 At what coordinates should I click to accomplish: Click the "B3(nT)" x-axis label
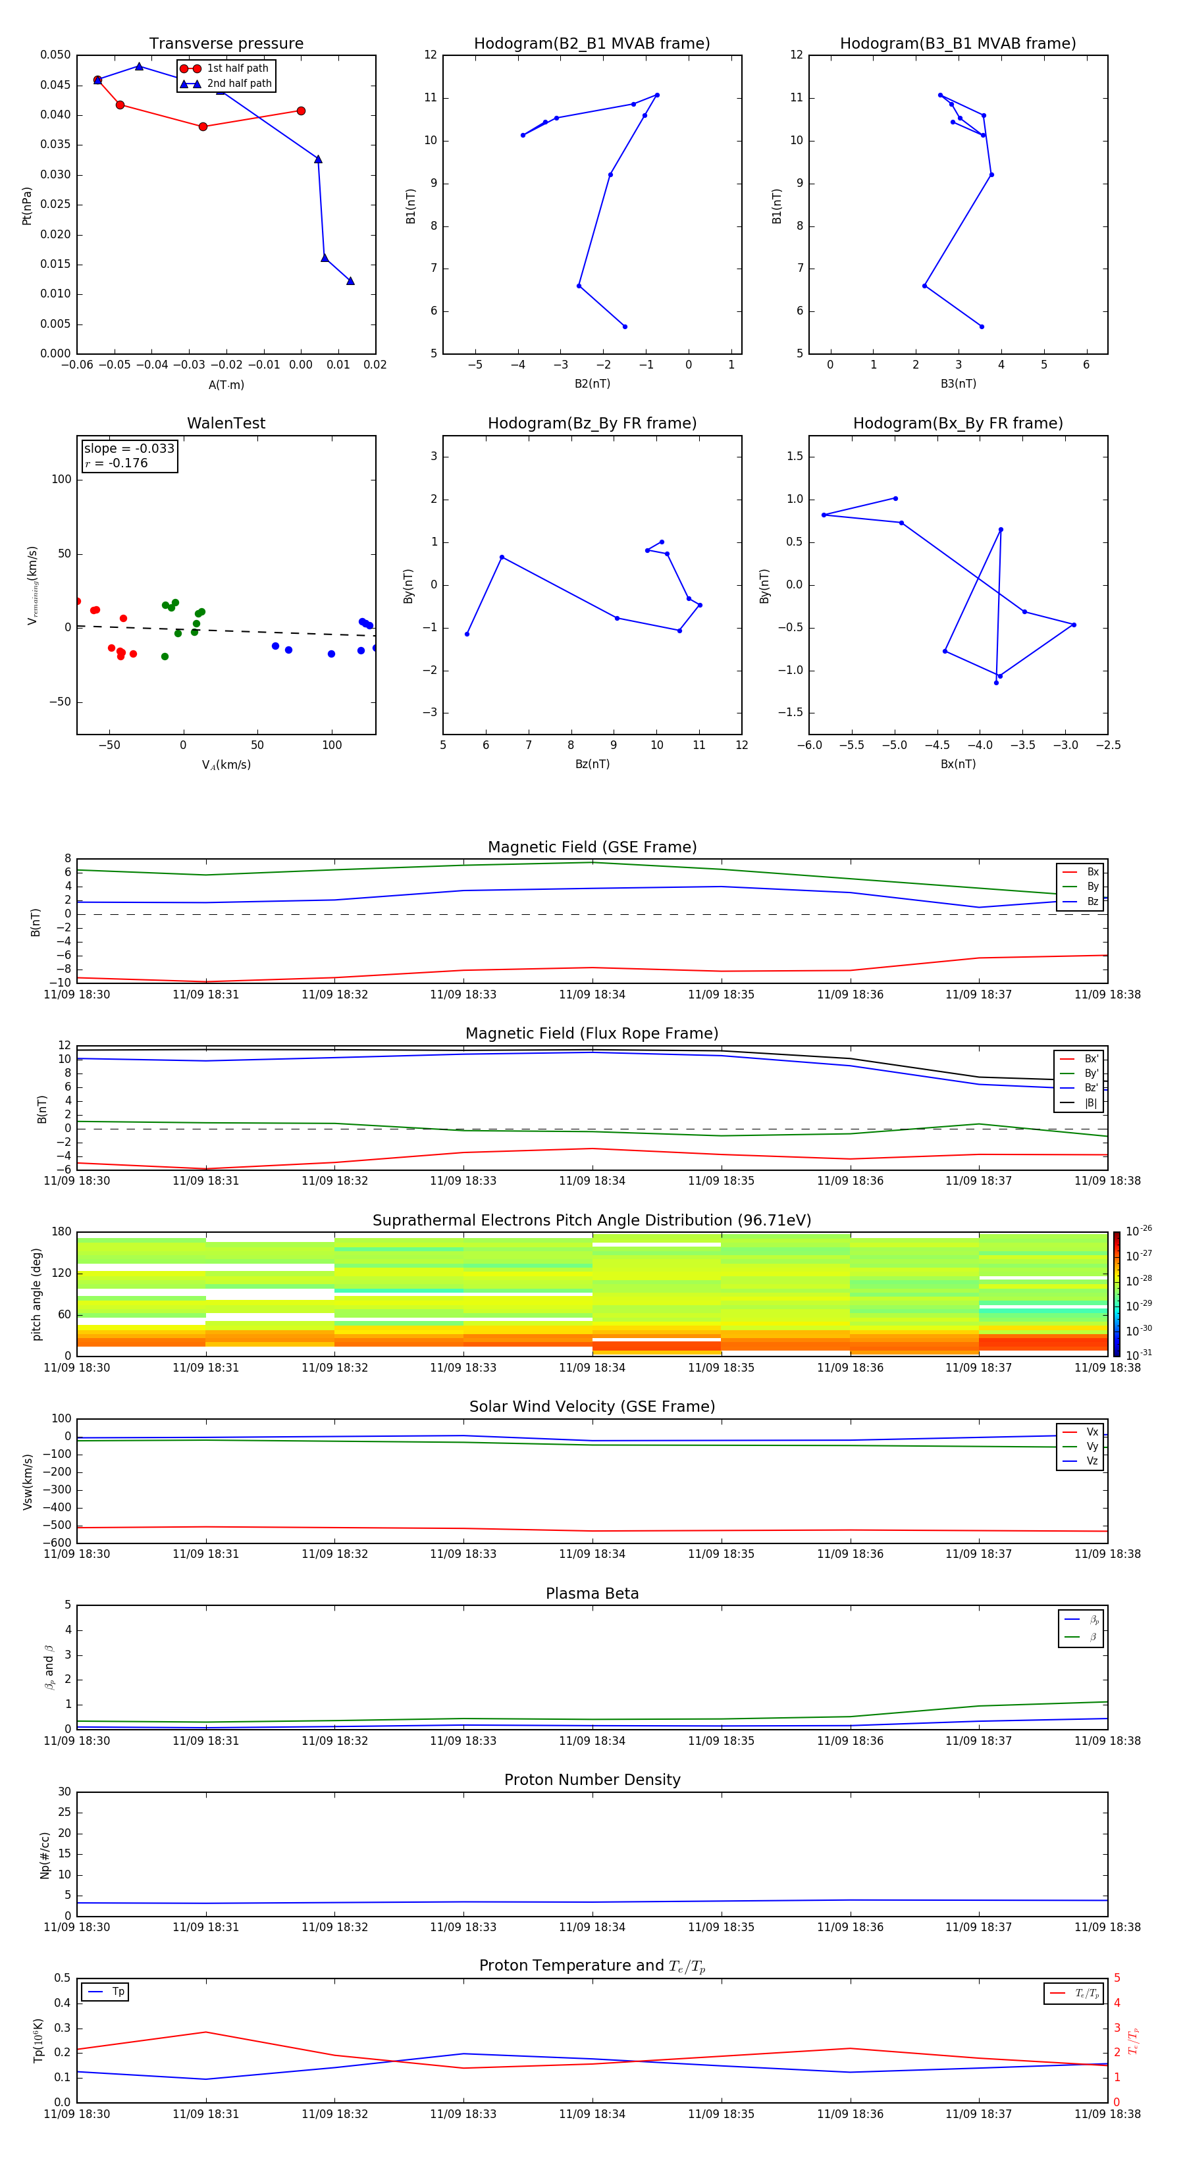[958, 384]
